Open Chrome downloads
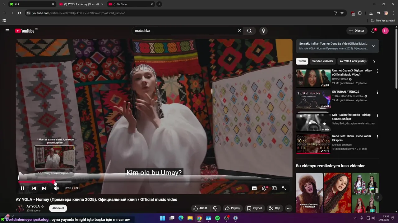This screenshot has width=398, height=223. [371, 13]
